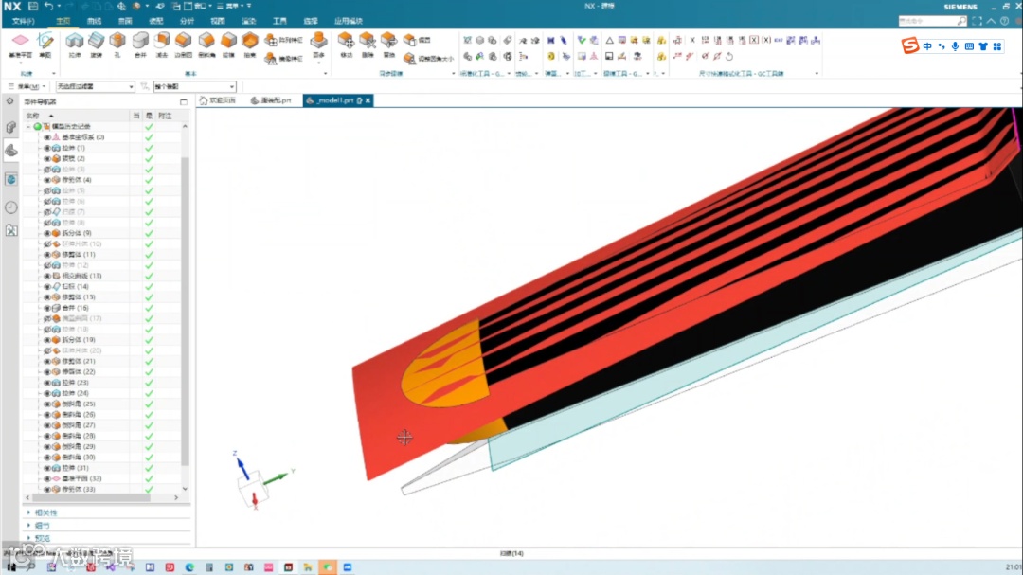Toggle visibility eye of item (14)
This screenshot has height=575, width=1023.
[47, 286]
